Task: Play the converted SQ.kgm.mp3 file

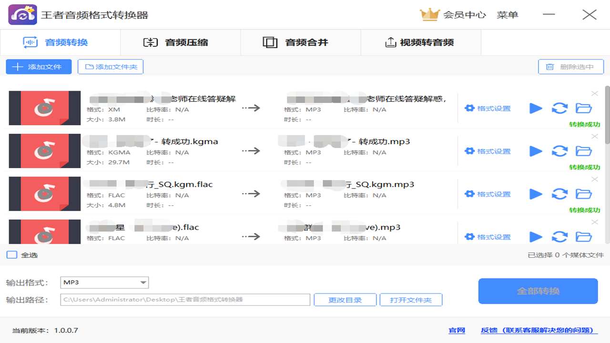Action: pos(536,194)
